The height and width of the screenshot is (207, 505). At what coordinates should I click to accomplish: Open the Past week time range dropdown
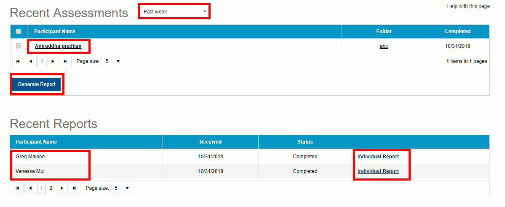click(x=174, y=12)
